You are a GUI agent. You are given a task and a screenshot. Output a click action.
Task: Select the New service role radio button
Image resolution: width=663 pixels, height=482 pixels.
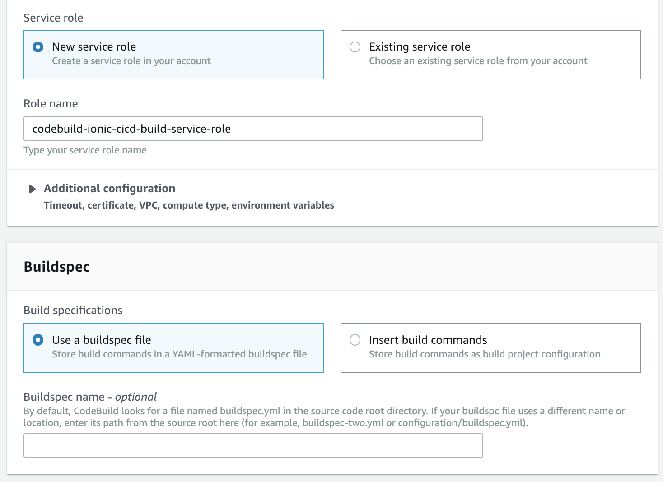38,47
